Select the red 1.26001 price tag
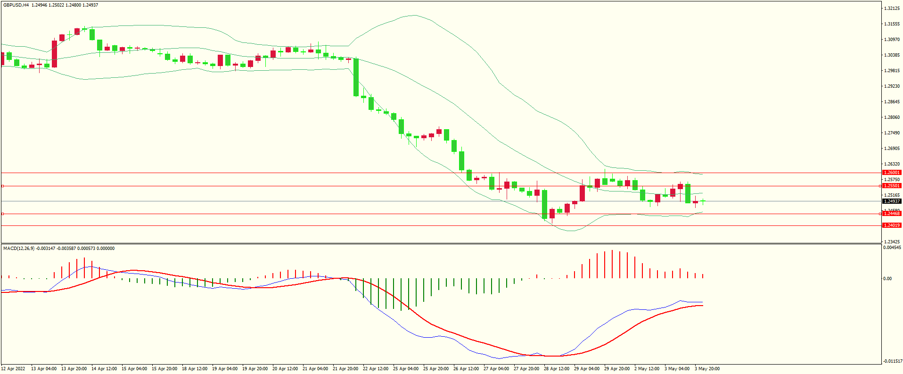Viewport: 903px width, 374px height. click(892, 173)
